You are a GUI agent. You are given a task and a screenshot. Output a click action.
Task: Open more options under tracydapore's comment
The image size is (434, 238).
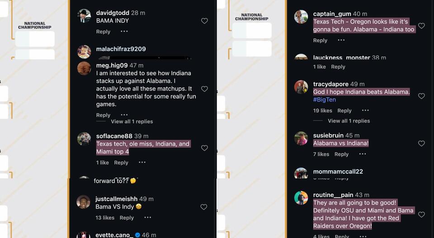365,110
